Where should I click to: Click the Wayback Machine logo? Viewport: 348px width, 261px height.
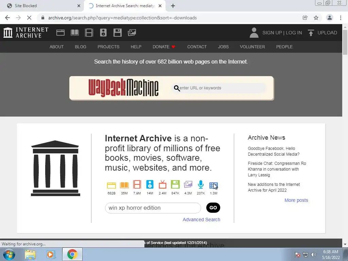pos(123,88)
